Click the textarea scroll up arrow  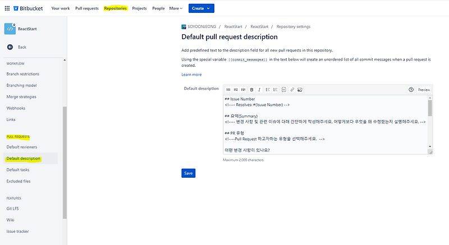(x=430, y=98)
